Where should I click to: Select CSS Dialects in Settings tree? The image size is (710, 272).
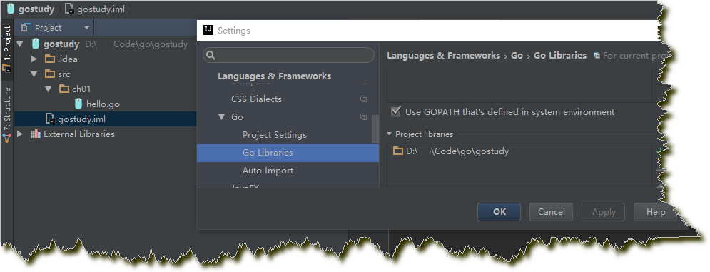[256, 99]
